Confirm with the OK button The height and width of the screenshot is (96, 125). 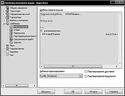click(73, 92)
